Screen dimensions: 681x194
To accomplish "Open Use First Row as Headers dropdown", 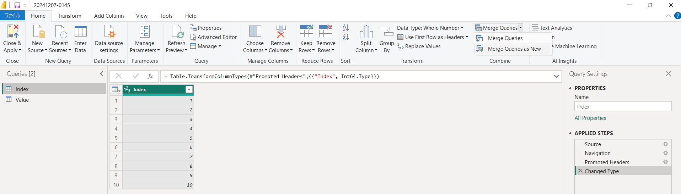I will tap(433, 37).
